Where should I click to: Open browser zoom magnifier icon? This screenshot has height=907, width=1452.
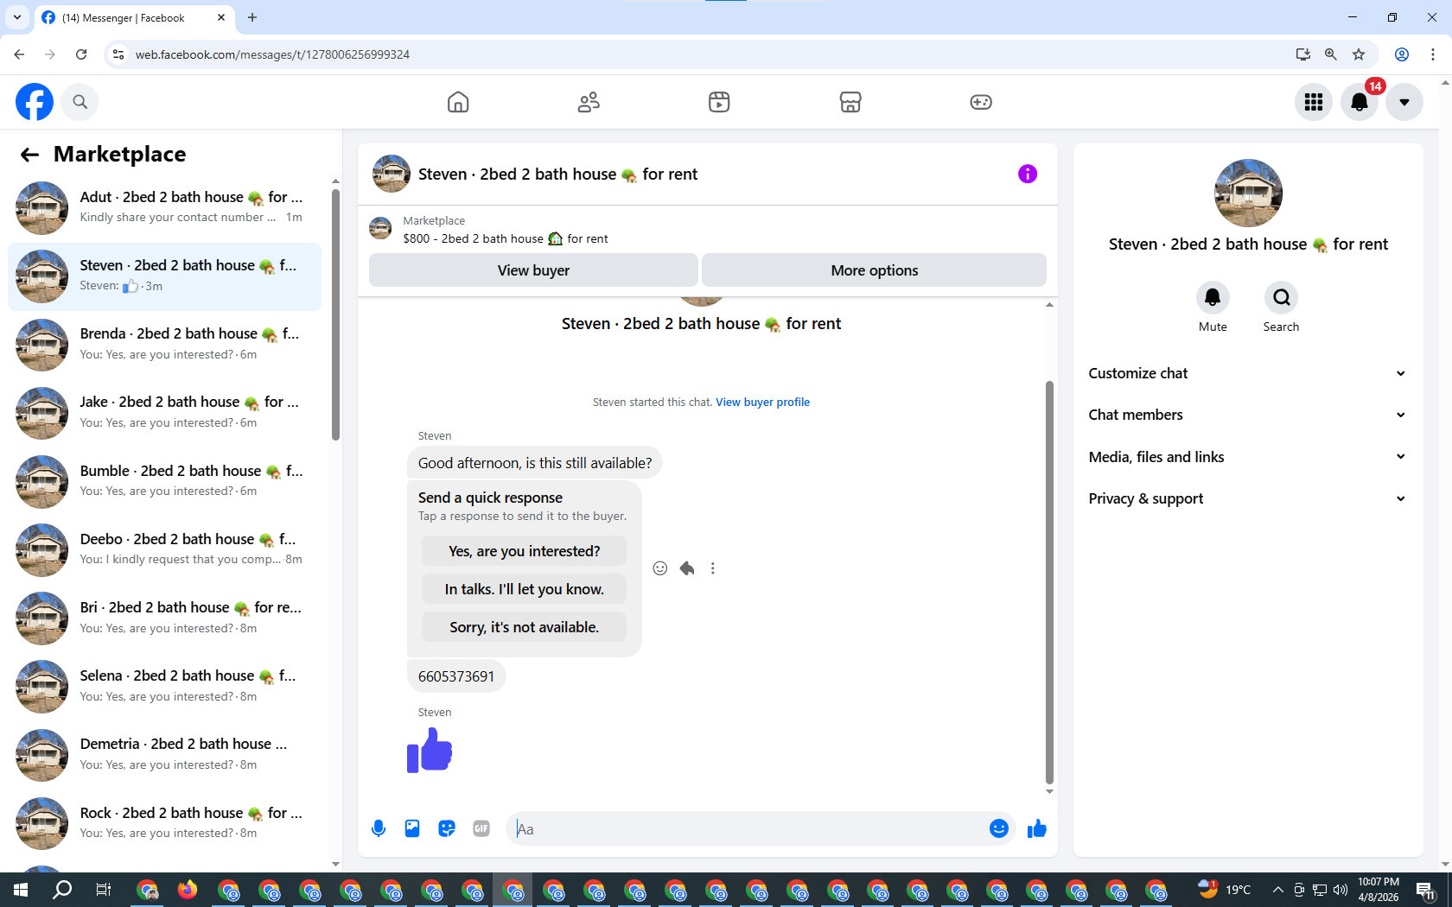pos(1331,54)
